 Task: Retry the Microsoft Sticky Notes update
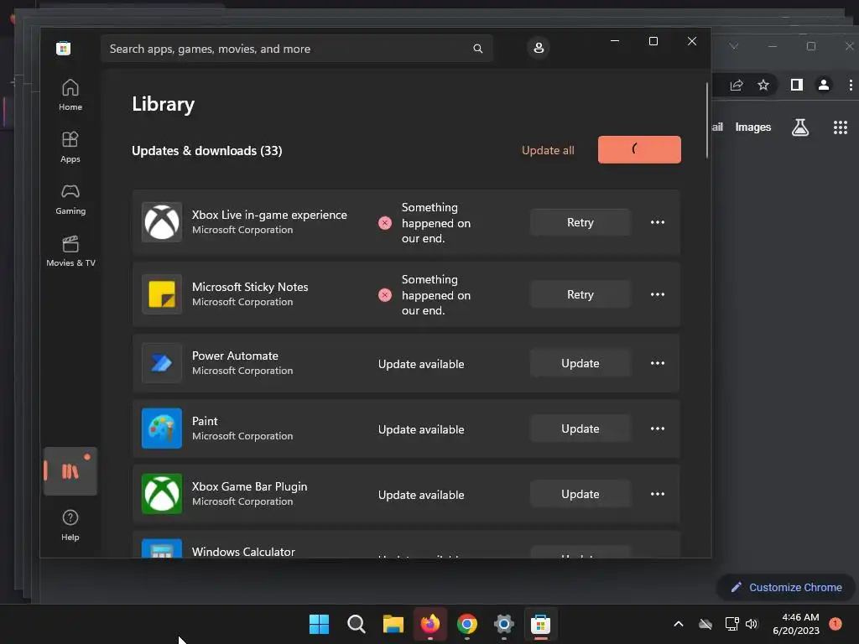pyautogui.click(x=580, y=294)
